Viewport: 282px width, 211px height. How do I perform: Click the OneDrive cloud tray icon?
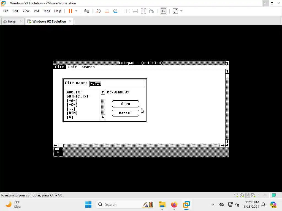[222, 204]
